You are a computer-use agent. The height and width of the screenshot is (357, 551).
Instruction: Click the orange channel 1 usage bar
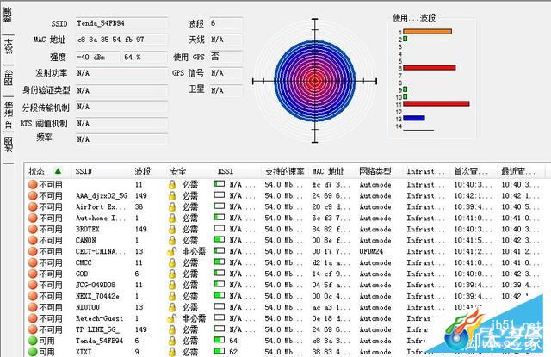tap(427, 32)
